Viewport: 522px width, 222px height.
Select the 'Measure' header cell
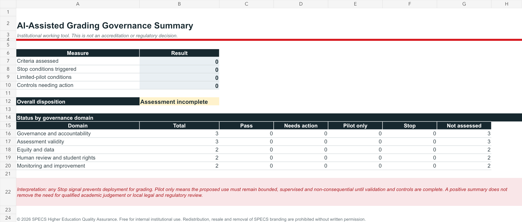(x=78, y=53)
